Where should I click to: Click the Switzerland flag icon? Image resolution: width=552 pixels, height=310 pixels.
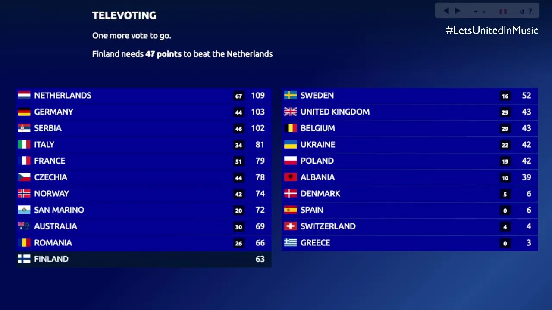coord(290,226)
